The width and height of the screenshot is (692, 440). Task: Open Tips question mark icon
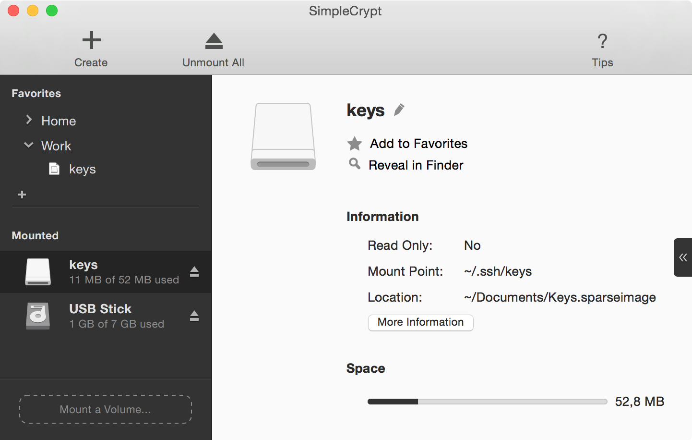[x=602, y=41]
